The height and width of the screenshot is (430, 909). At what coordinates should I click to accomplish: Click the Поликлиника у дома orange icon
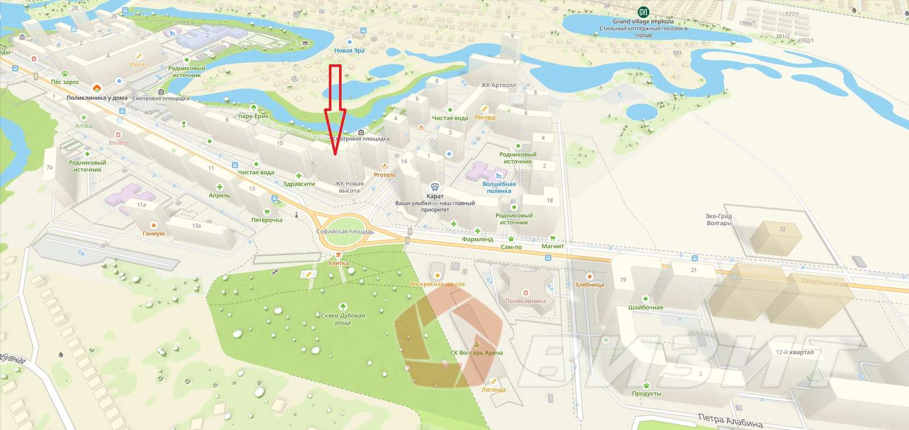97,88
